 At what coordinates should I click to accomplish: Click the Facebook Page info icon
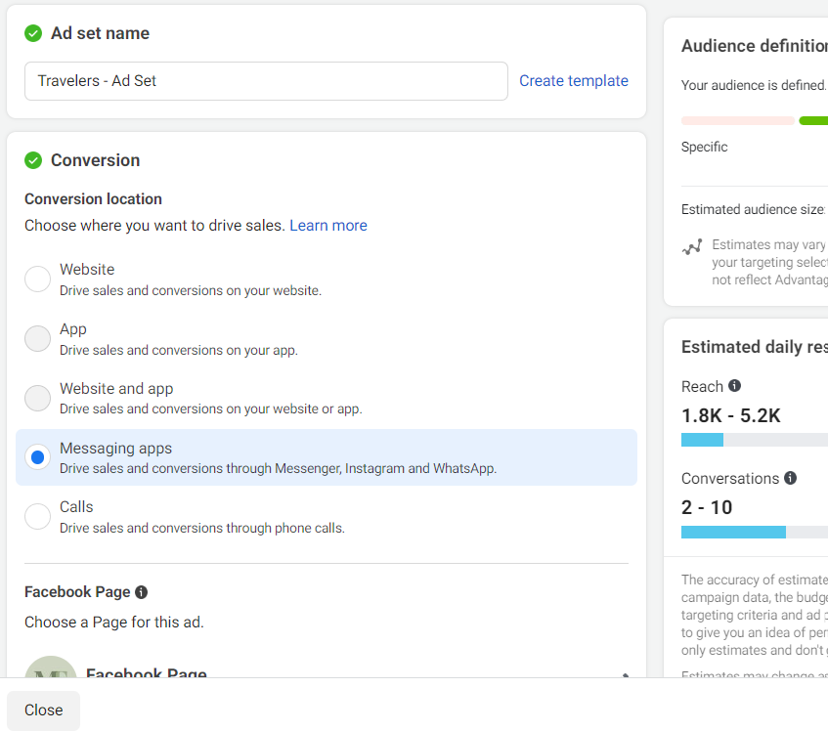tap(142, 592)
